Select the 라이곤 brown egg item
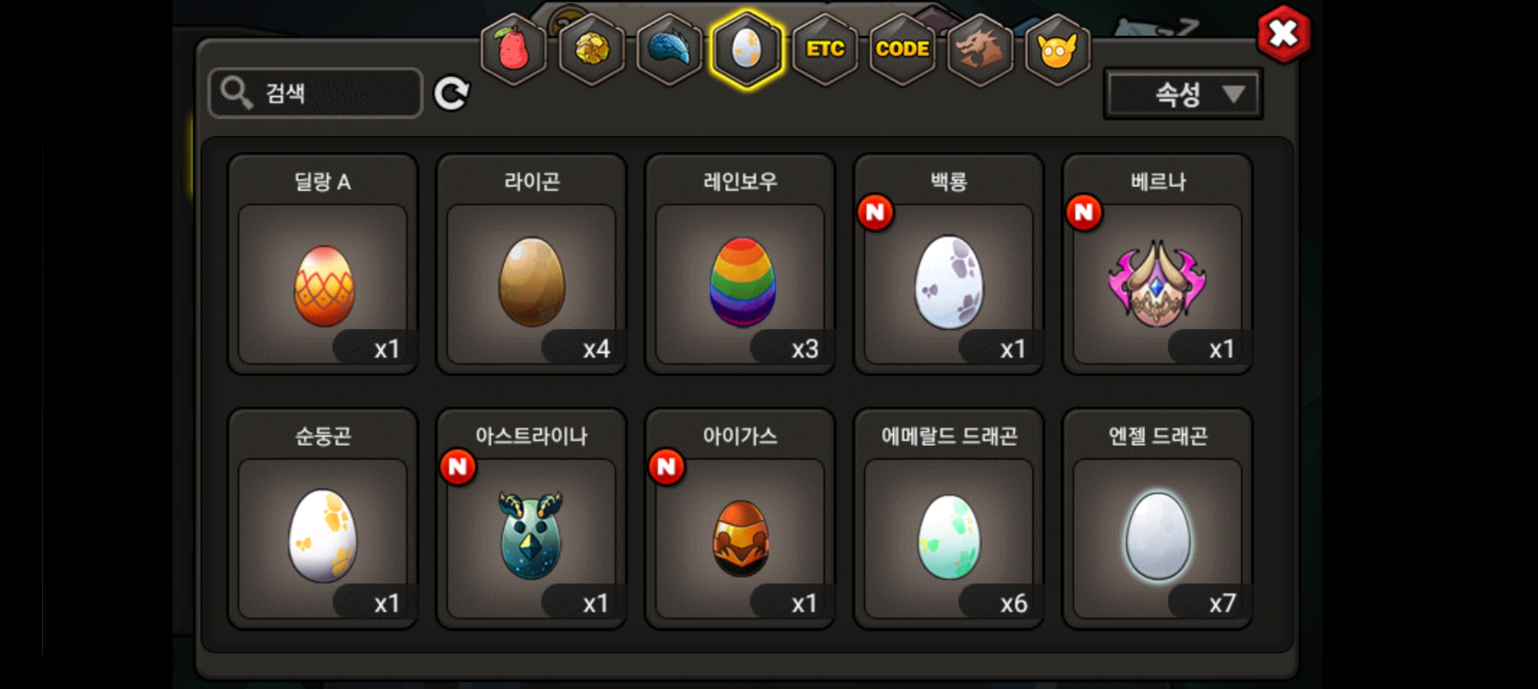Viewport: 1538px width, 689px height. (531, 264)
